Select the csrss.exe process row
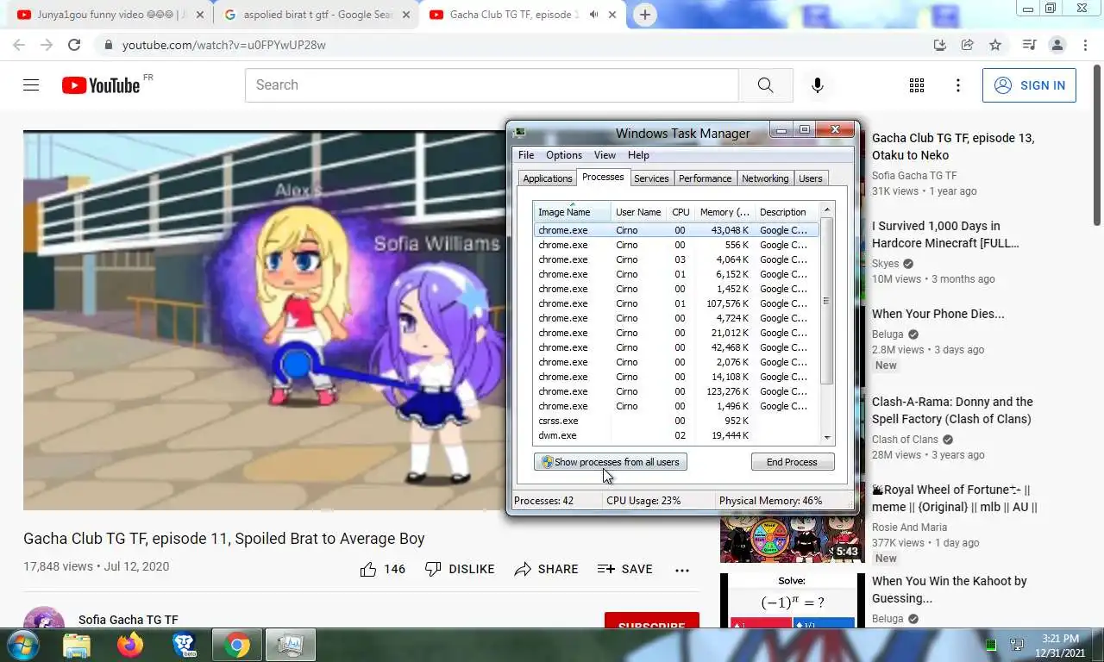 [675, 421]
